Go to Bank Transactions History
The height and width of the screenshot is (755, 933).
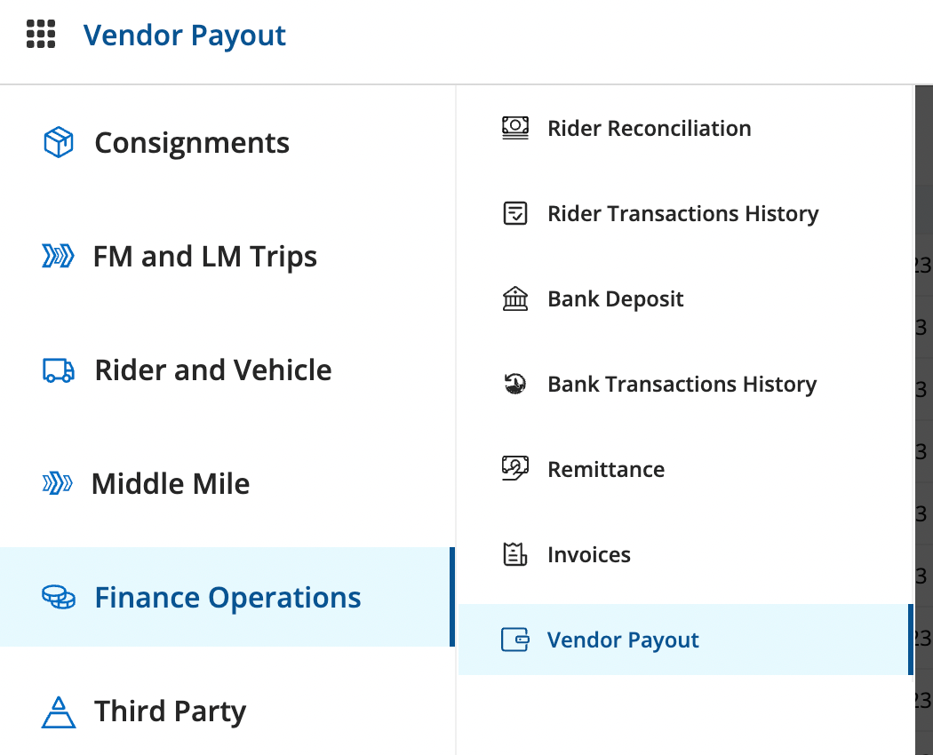click(682, 385)
